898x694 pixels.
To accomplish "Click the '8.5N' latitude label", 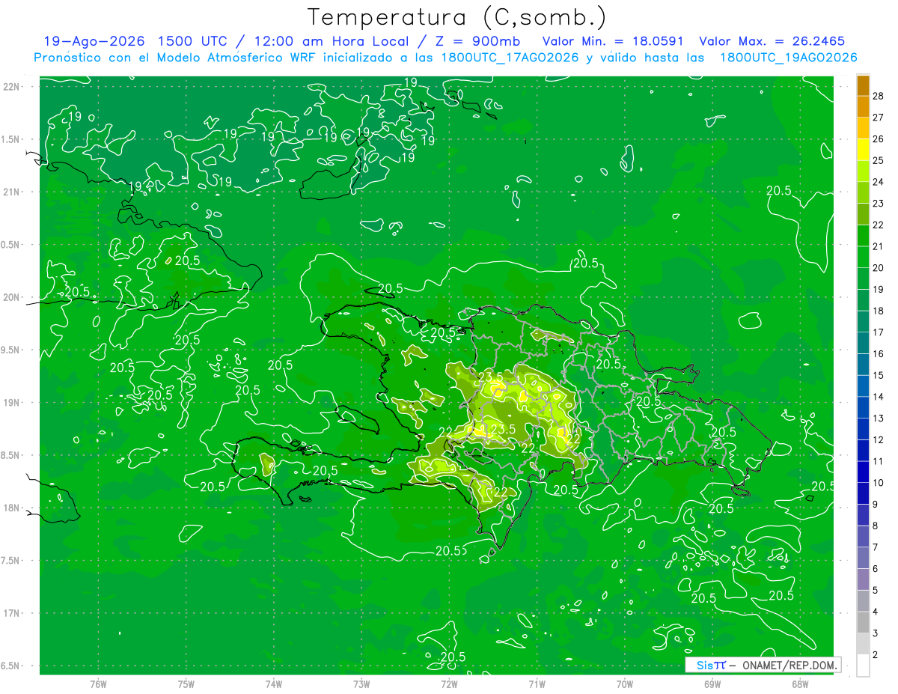I will 12,455.
